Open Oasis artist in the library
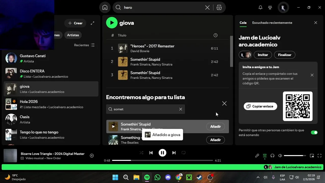 51,119
